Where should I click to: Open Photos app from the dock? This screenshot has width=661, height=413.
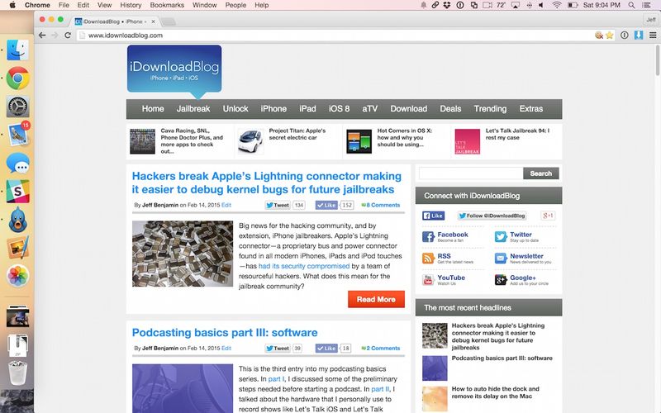(17, 276)
